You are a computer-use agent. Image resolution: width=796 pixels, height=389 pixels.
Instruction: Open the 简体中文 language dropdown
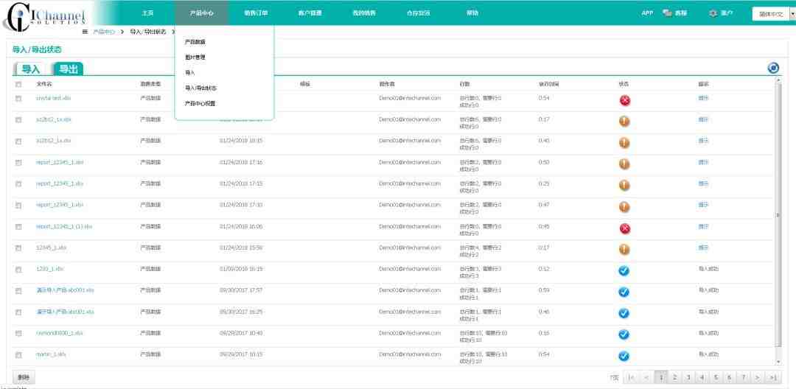pyautogui.click(x=774, y=14)
